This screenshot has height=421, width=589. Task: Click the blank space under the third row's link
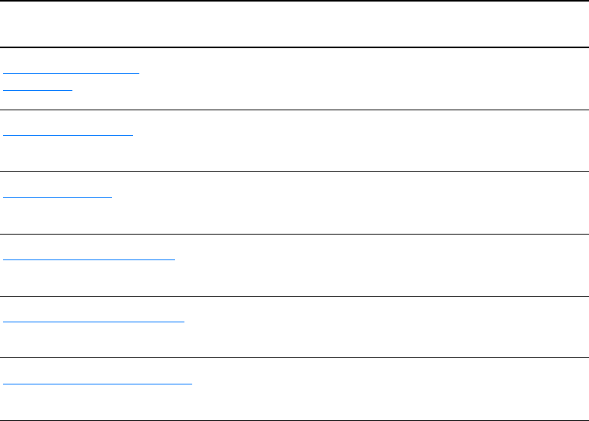[x=58, y=217]
